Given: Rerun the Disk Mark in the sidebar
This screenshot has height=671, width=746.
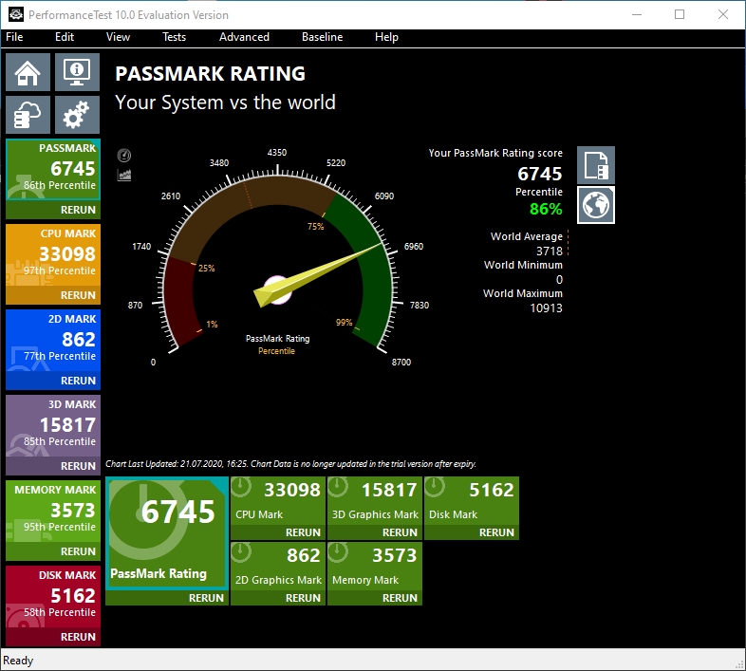Looking at the screenshot, I should click(78, 637).
